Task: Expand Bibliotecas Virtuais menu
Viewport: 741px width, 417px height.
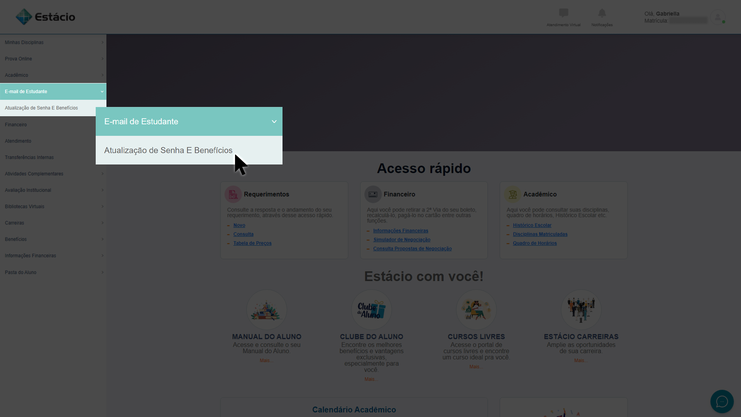Action: tap(53, 207)
